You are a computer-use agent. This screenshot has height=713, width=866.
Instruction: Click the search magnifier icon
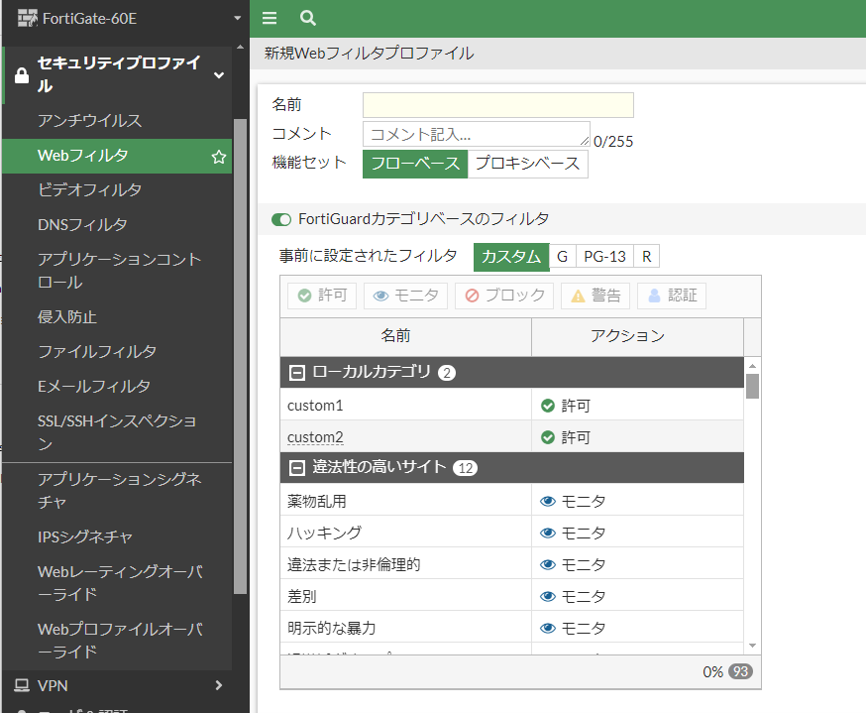(x=307, y=18)
